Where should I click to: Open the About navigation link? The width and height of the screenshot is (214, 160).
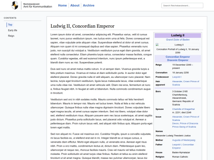click(x=75, y=6)
